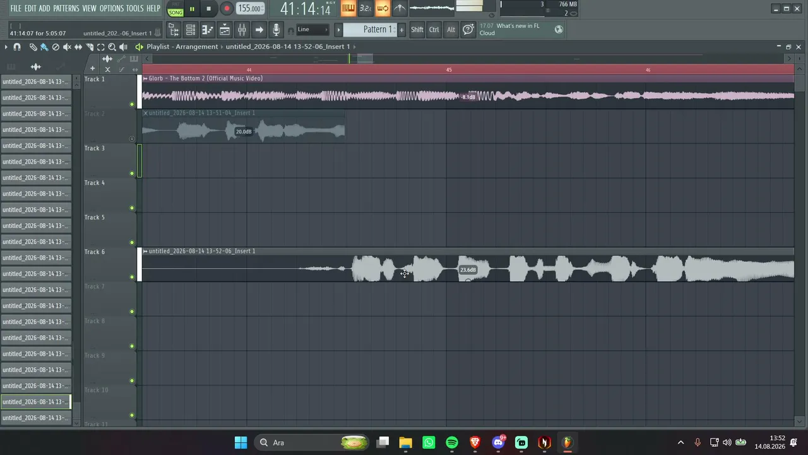808x455 pixels.
Task: Click the 8.1dB gain handle on Track 1
Action: [468, 97]
